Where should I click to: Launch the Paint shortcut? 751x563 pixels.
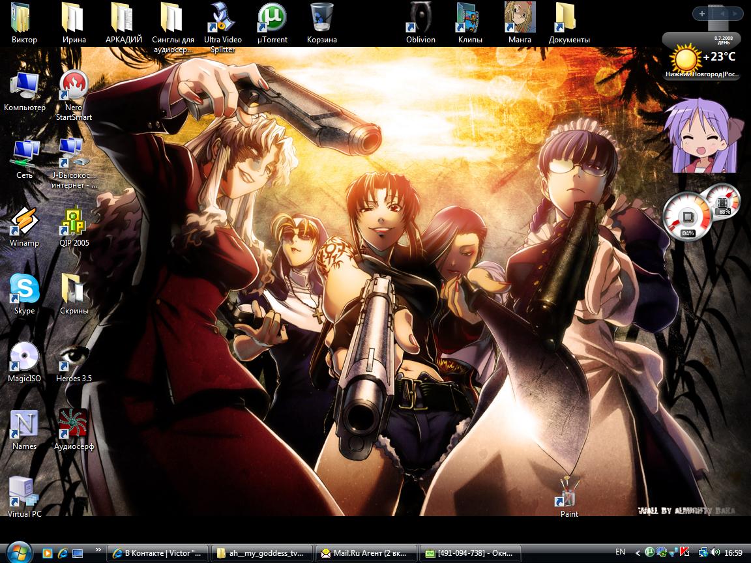(x=569, y=497)
